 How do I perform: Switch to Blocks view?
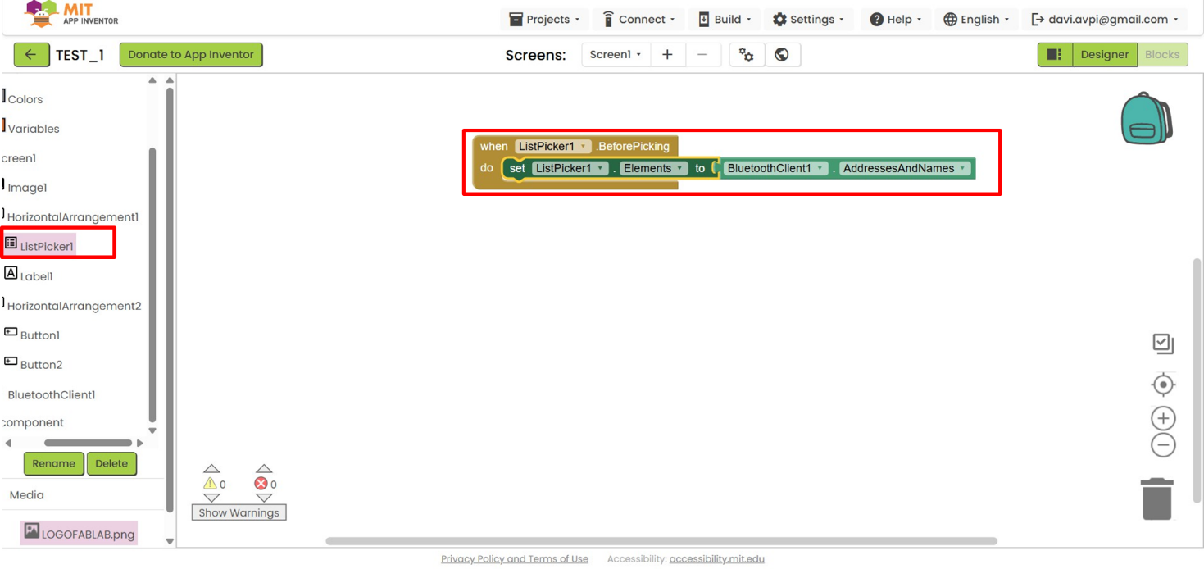tap(1162, 55)
